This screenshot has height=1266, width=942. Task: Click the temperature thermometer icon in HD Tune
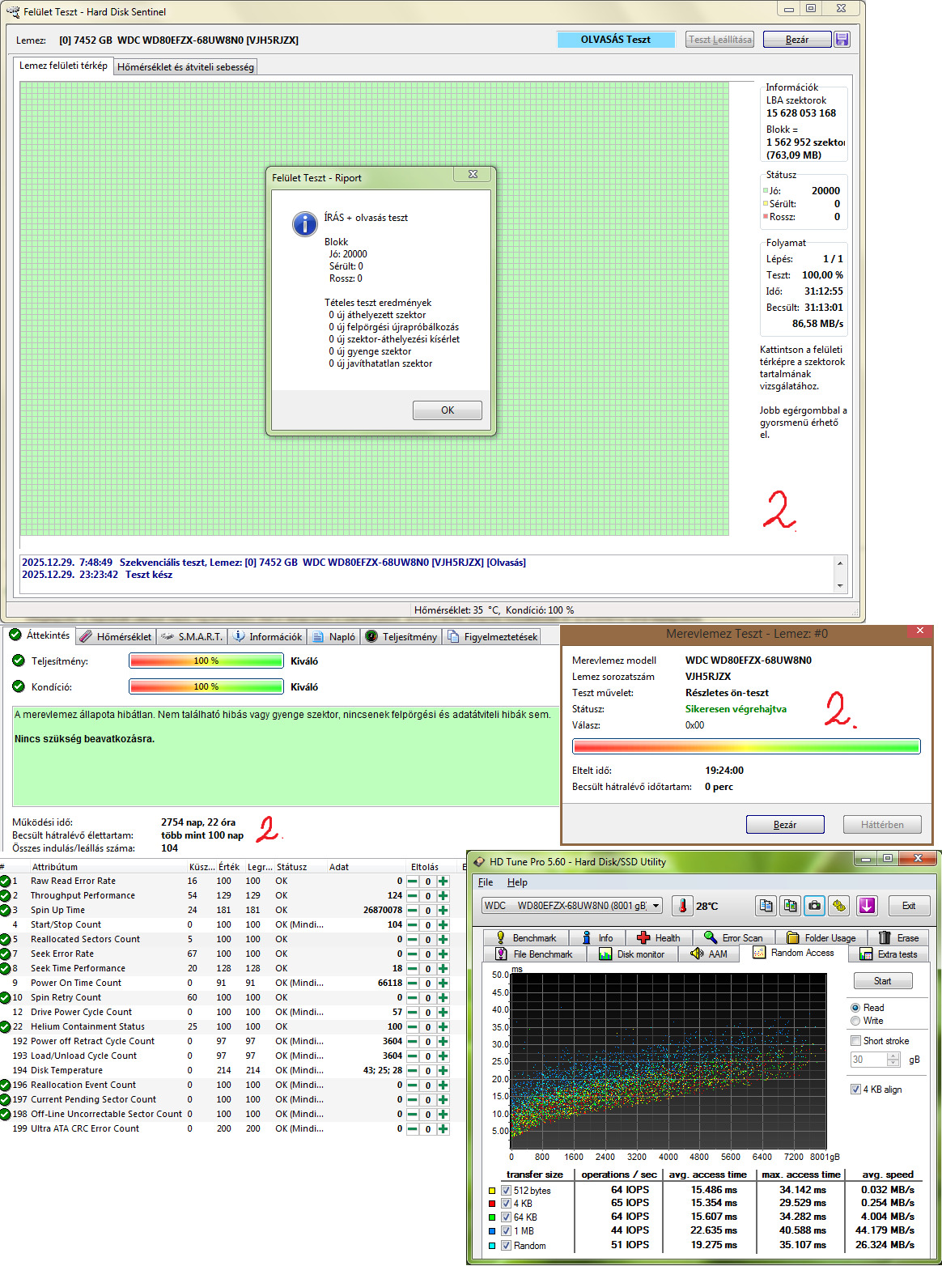tap(682, 906)
